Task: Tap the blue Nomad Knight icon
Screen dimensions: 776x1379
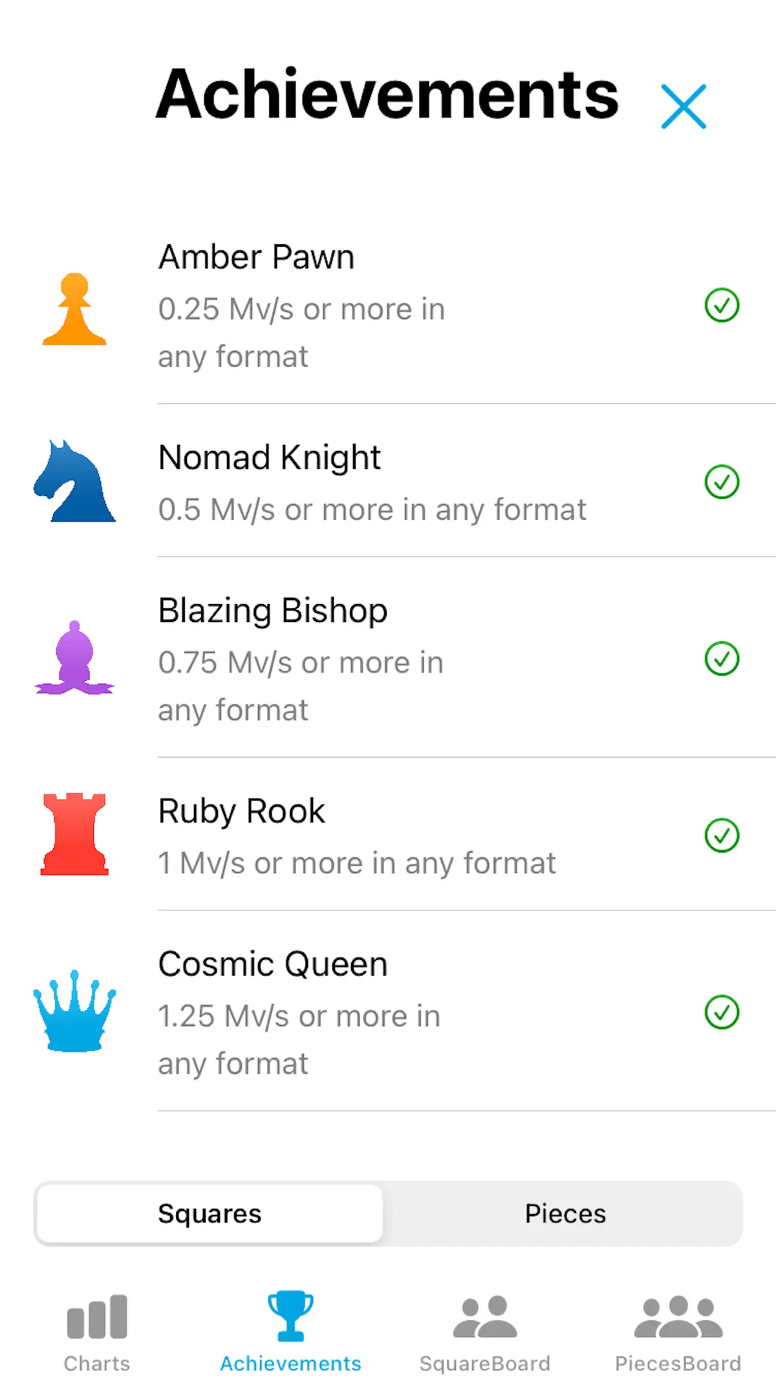Action: (x=74, y=481)
